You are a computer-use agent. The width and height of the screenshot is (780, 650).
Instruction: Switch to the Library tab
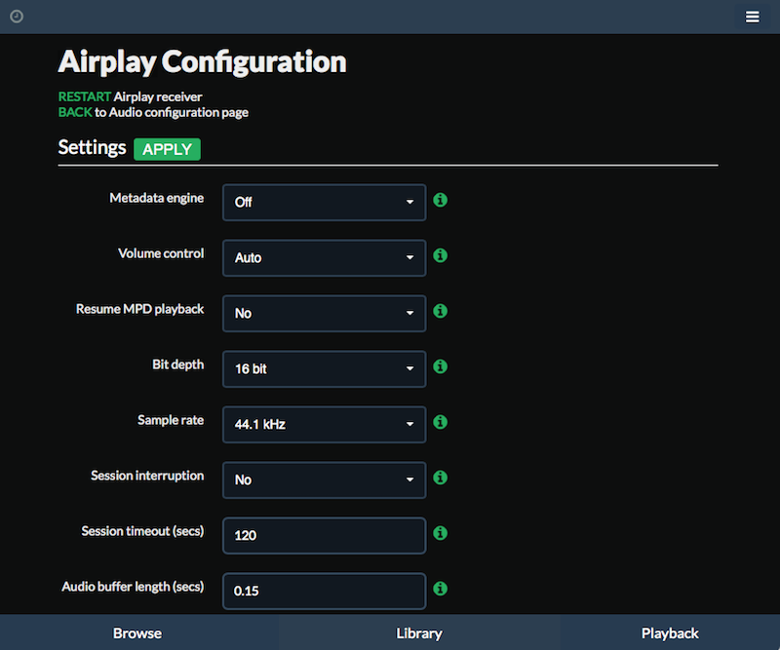(x=419, y=633)
